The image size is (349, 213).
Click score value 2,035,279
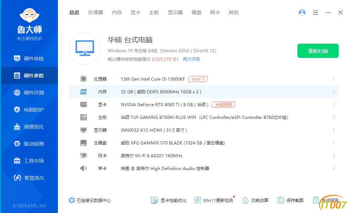pos(161,59)
